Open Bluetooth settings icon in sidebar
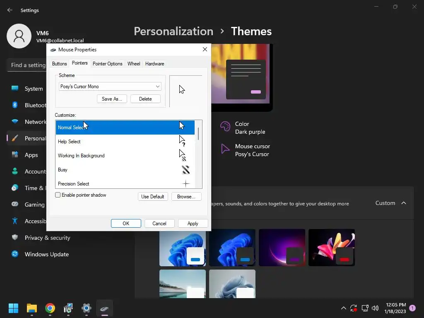Image resolution: width=424 pixels, height=318 pixels. (x=15, y=105)
